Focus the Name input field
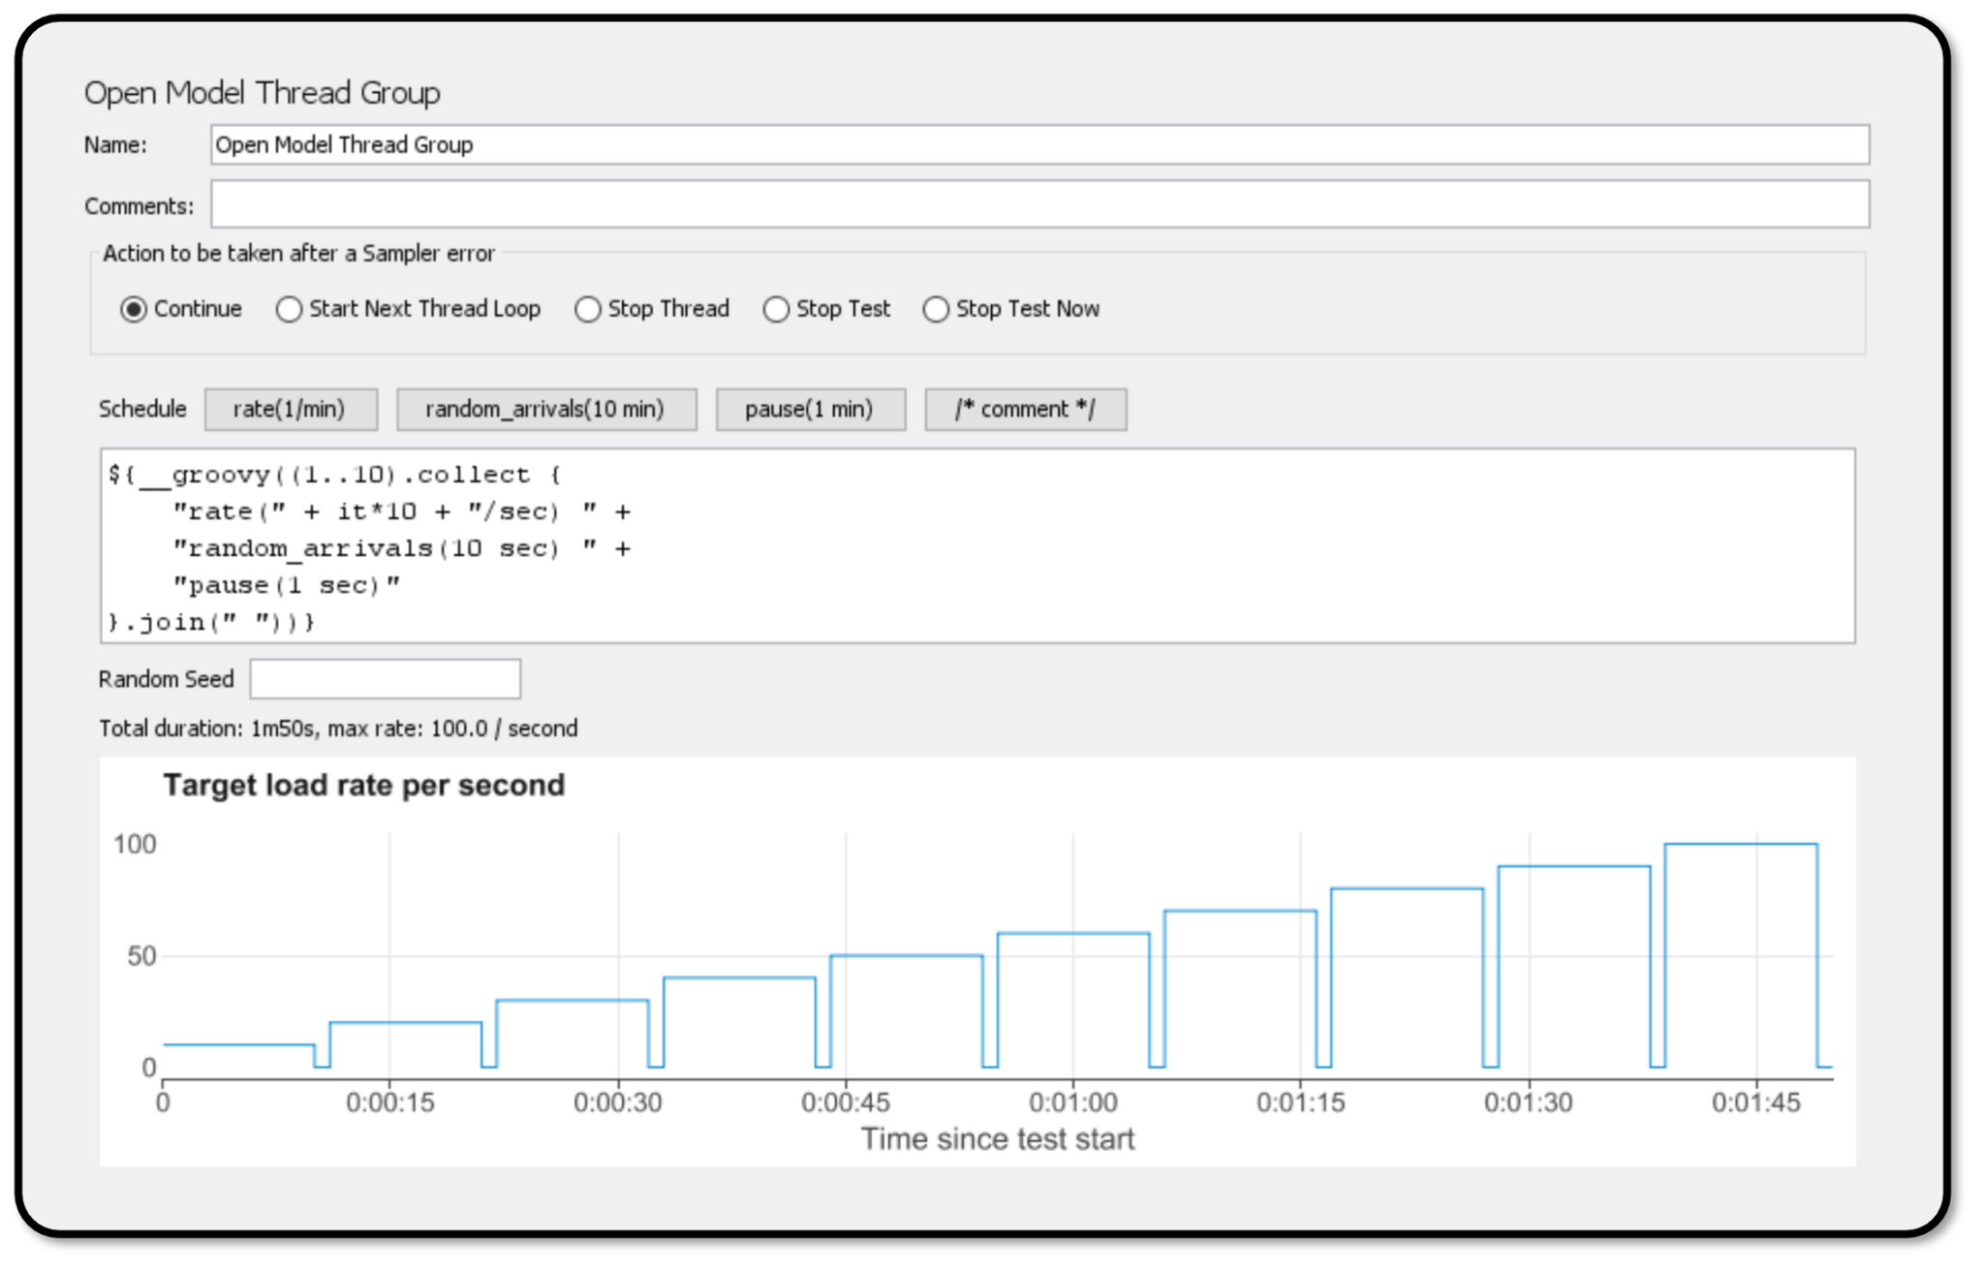The image size is (1984, 1271). [x=1039, y=144]
